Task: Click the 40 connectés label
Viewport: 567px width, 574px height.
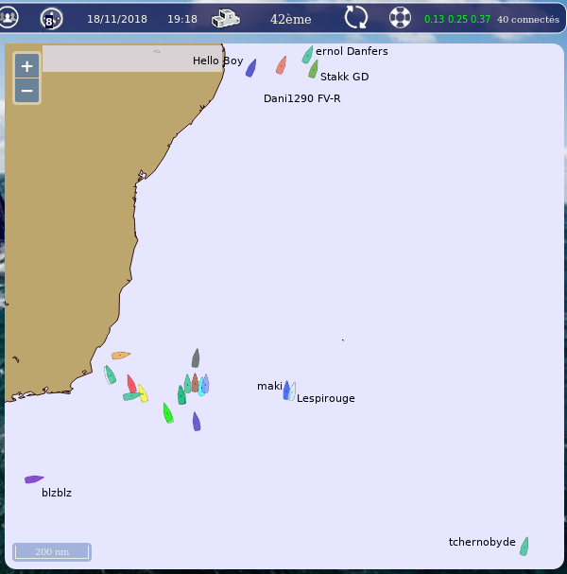Action: (528, 20)
